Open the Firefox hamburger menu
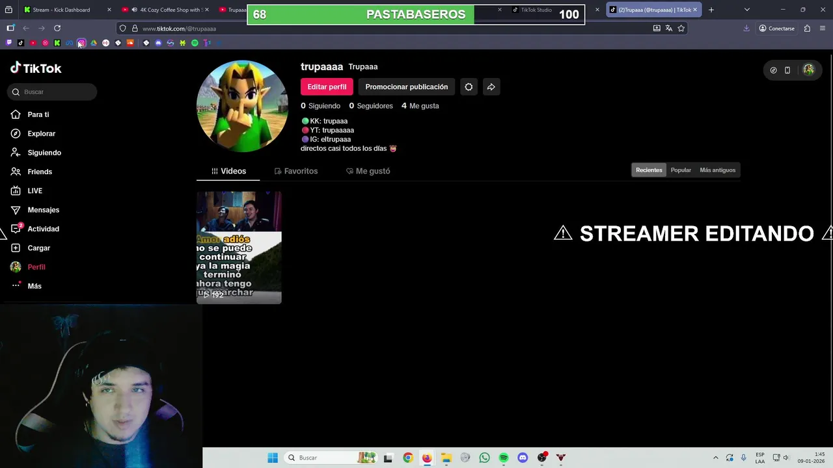The height and width of the screenshot is (468, 833). [823, 29]
